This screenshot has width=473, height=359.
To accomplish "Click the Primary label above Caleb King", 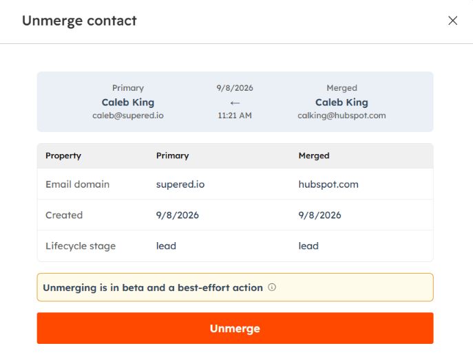I will coord(128,88).
